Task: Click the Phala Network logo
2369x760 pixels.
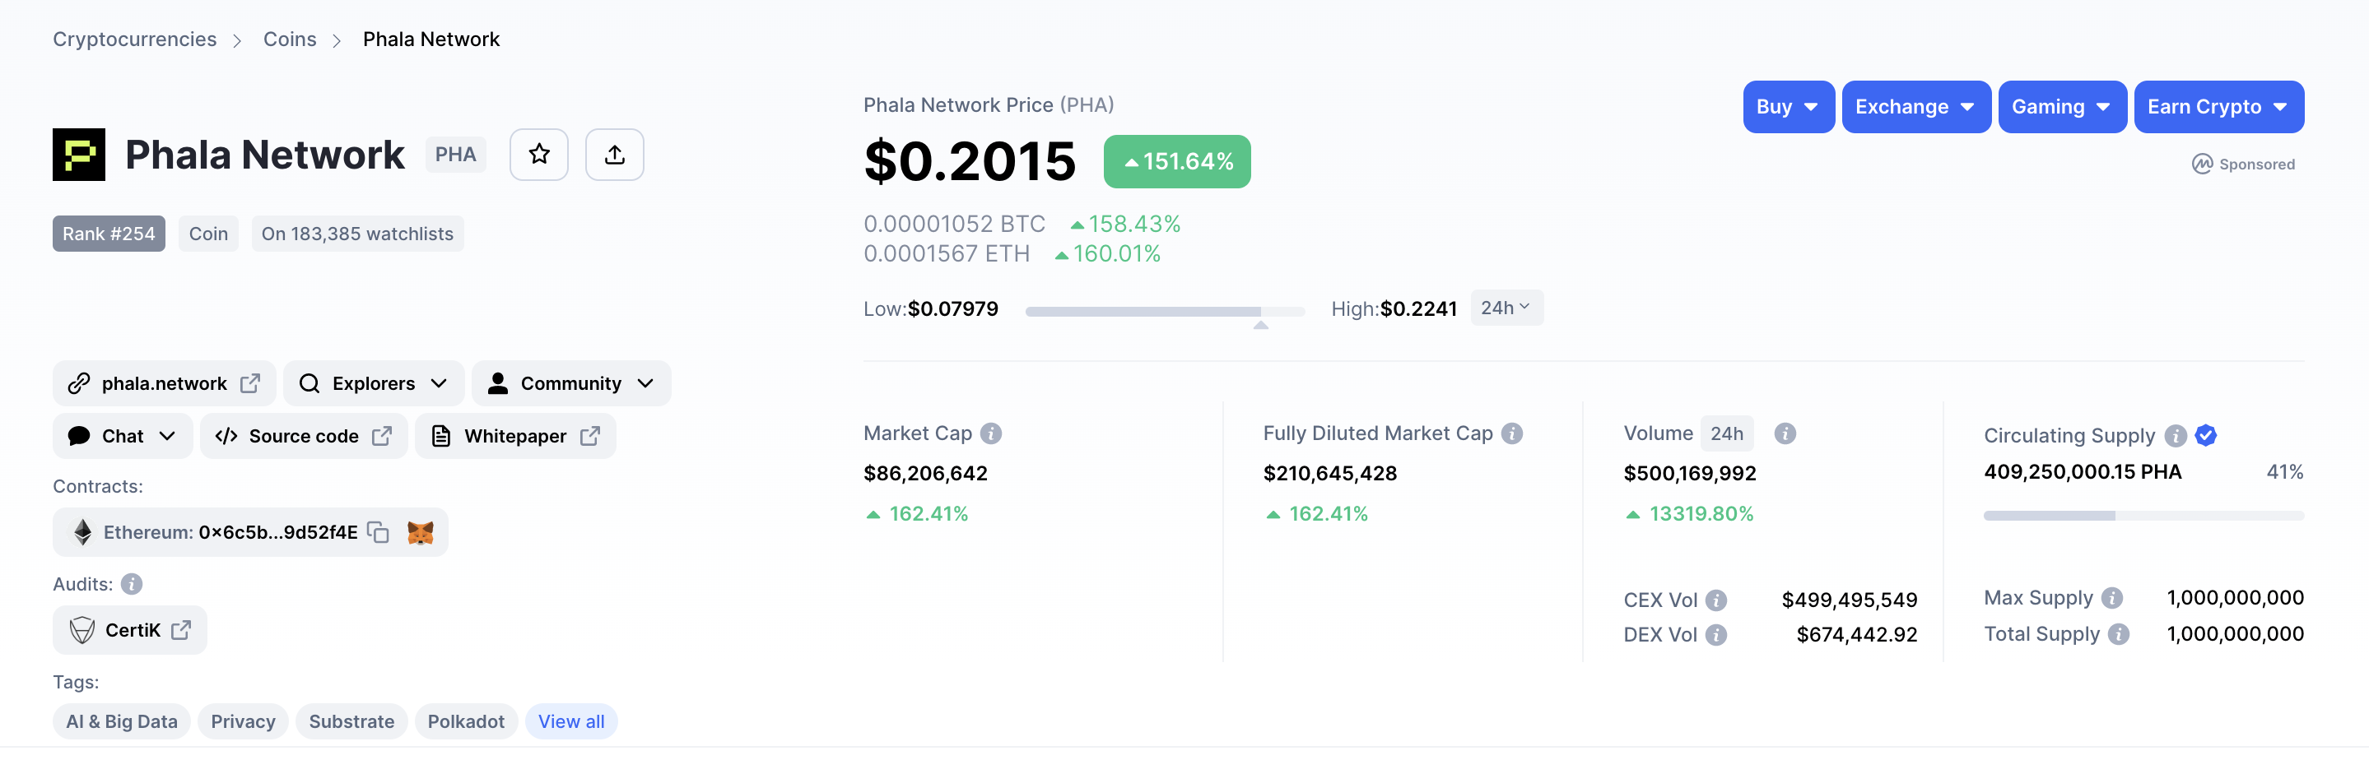Action: pos(79,155)
